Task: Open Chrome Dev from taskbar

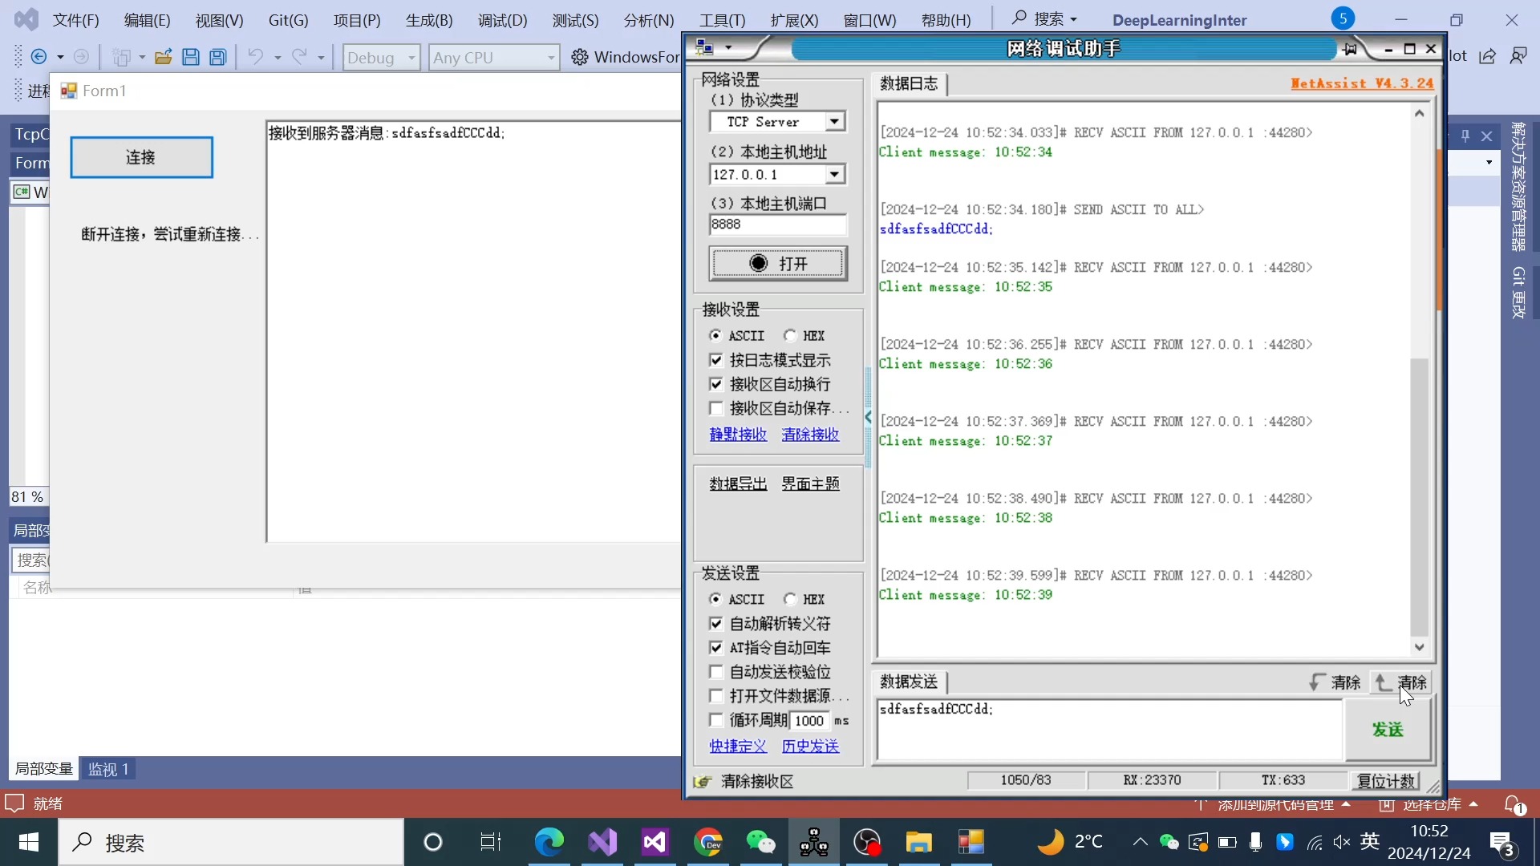Action: point(708,842)
